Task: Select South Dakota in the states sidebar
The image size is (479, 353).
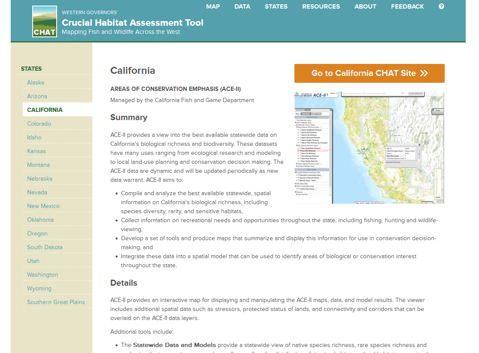Action: pos(45,247)
